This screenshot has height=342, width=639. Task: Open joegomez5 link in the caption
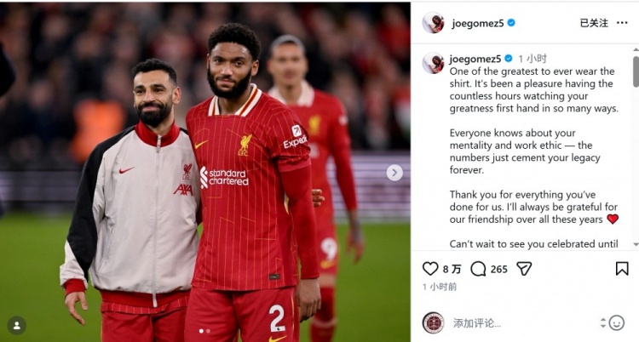click(475, 59)
